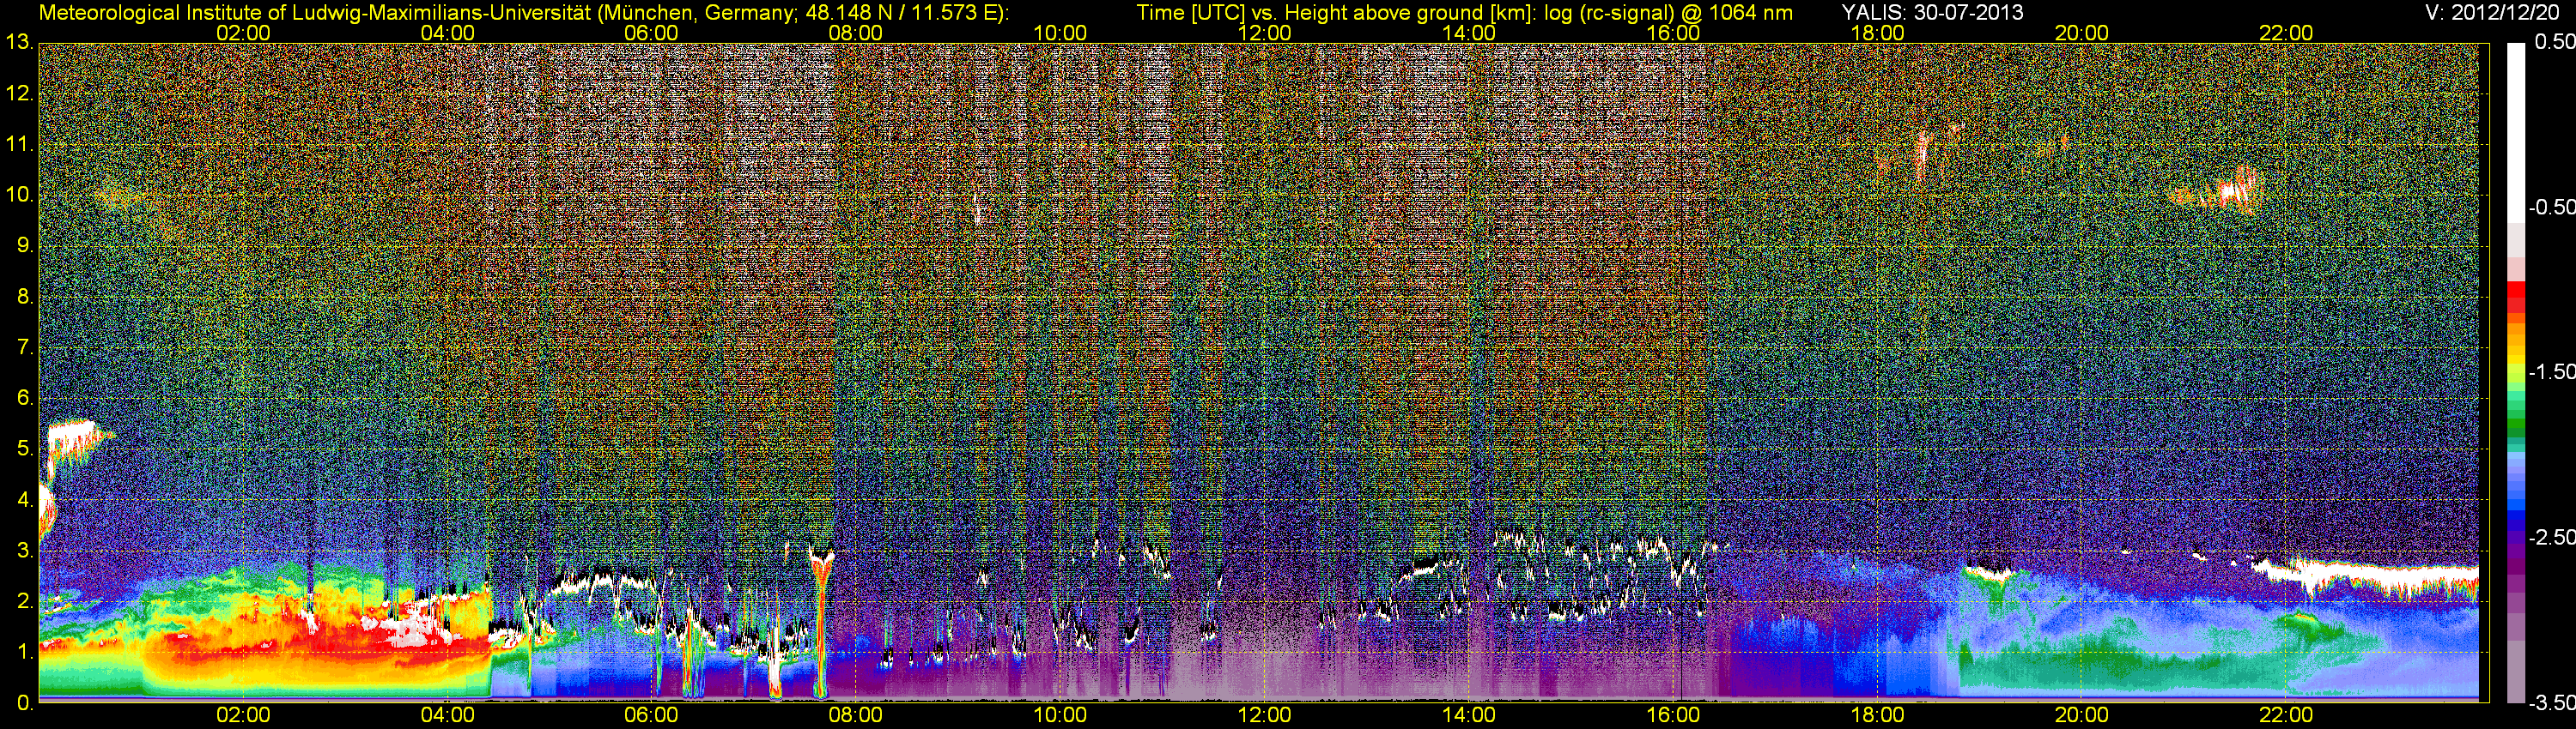Click the 18:00 marker on the top axis

pyautogui.click(x=1877, y=33)
